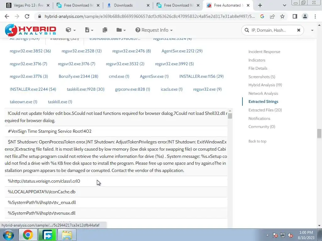
Task: Clear the search box with the X
Action: tap(299, 30)
